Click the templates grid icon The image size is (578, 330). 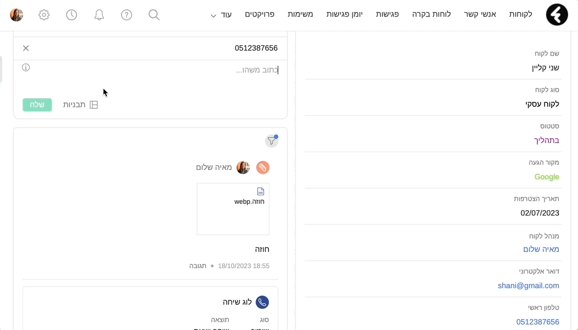click(94, 105)
